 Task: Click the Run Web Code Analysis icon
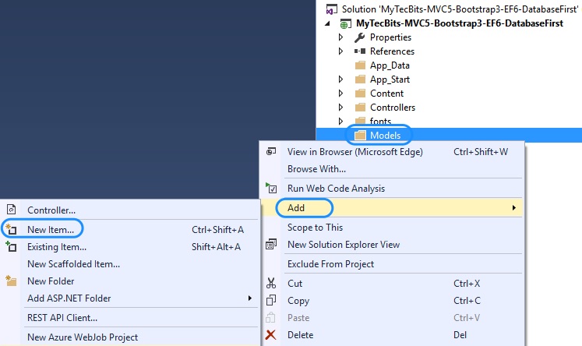point(271,189)
